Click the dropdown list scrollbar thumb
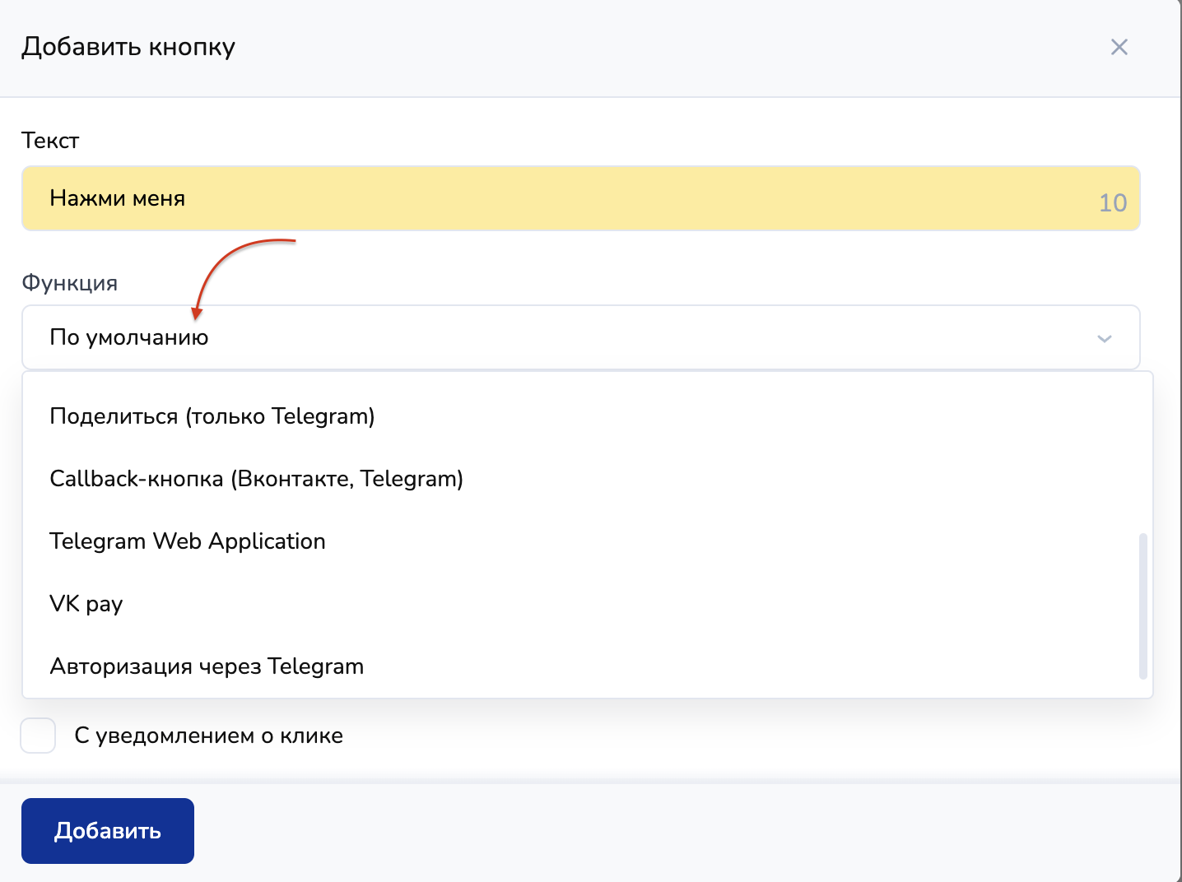The height and width of the screenshot is (882, 1182). (x=1142, y=606)
